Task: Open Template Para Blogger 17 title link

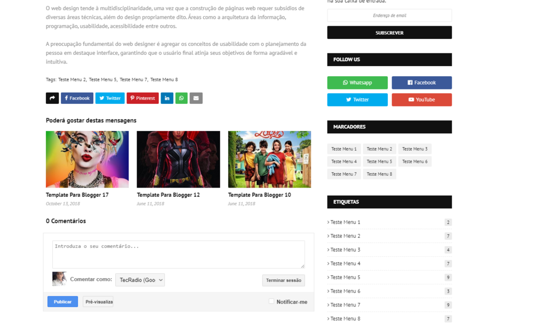Action: click(77, 194)
